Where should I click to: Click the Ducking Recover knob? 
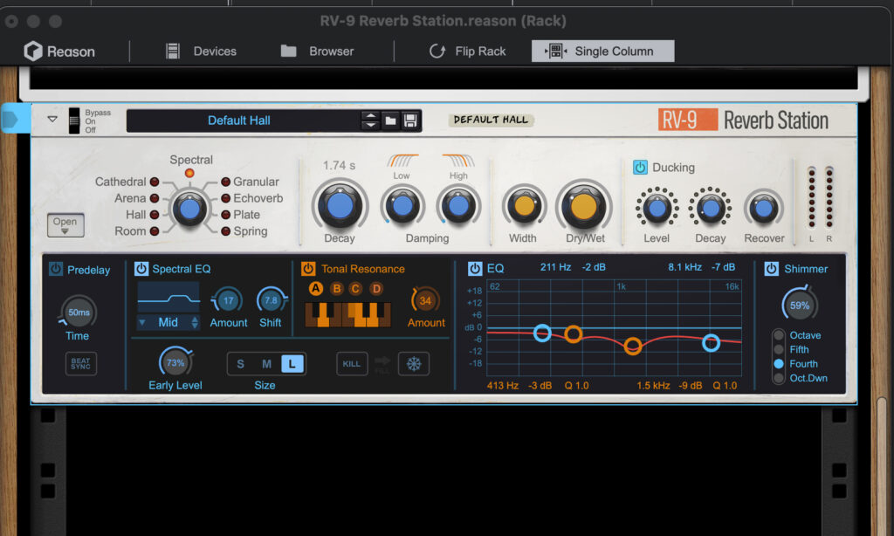[763, 208]
